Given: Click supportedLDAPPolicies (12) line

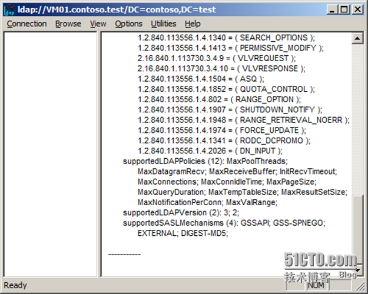Looking at the screenshot, I should (205, 161).
